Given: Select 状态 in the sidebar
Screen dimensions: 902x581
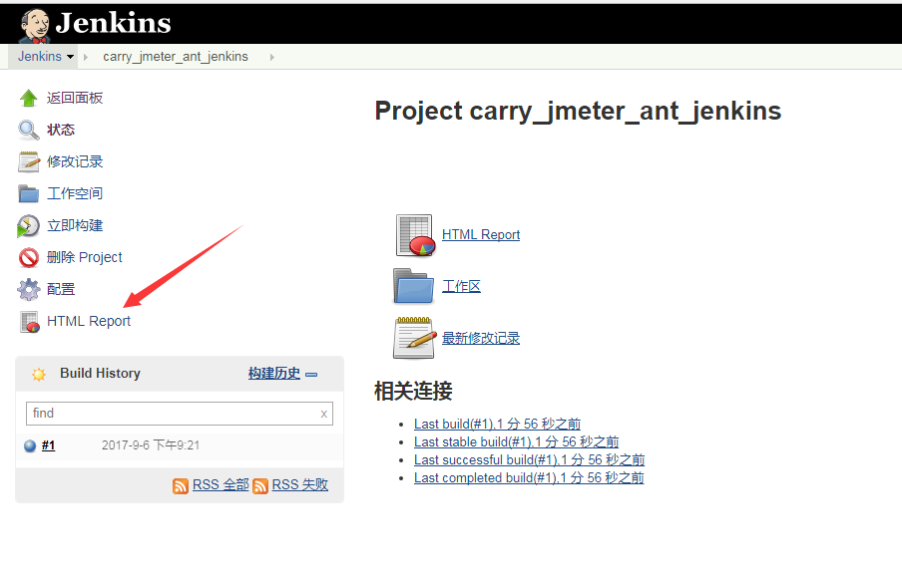Looking at the screenshot, I should click(61, 130).
